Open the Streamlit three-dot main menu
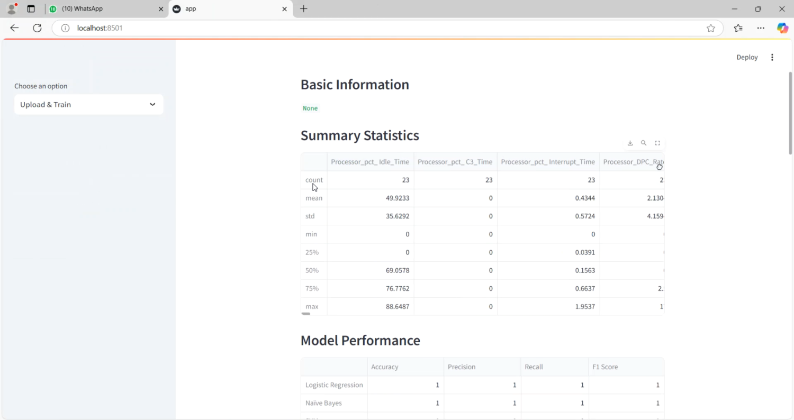Image resolution: width=794 pixels, height=420 pixels. pos(772,57)
